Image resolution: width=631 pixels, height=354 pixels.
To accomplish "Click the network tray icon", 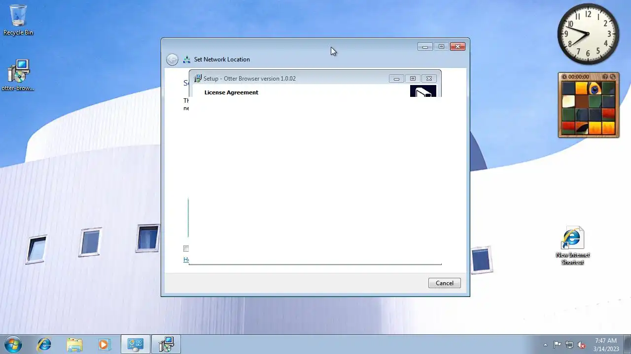I will pos(569,345).
